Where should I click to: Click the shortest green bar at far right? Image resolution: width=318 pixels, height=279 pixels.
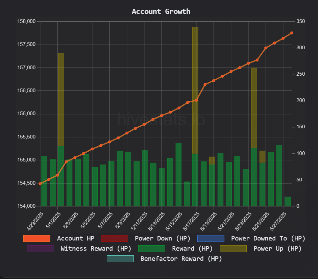pyautogui.click(x=288, y=201)
